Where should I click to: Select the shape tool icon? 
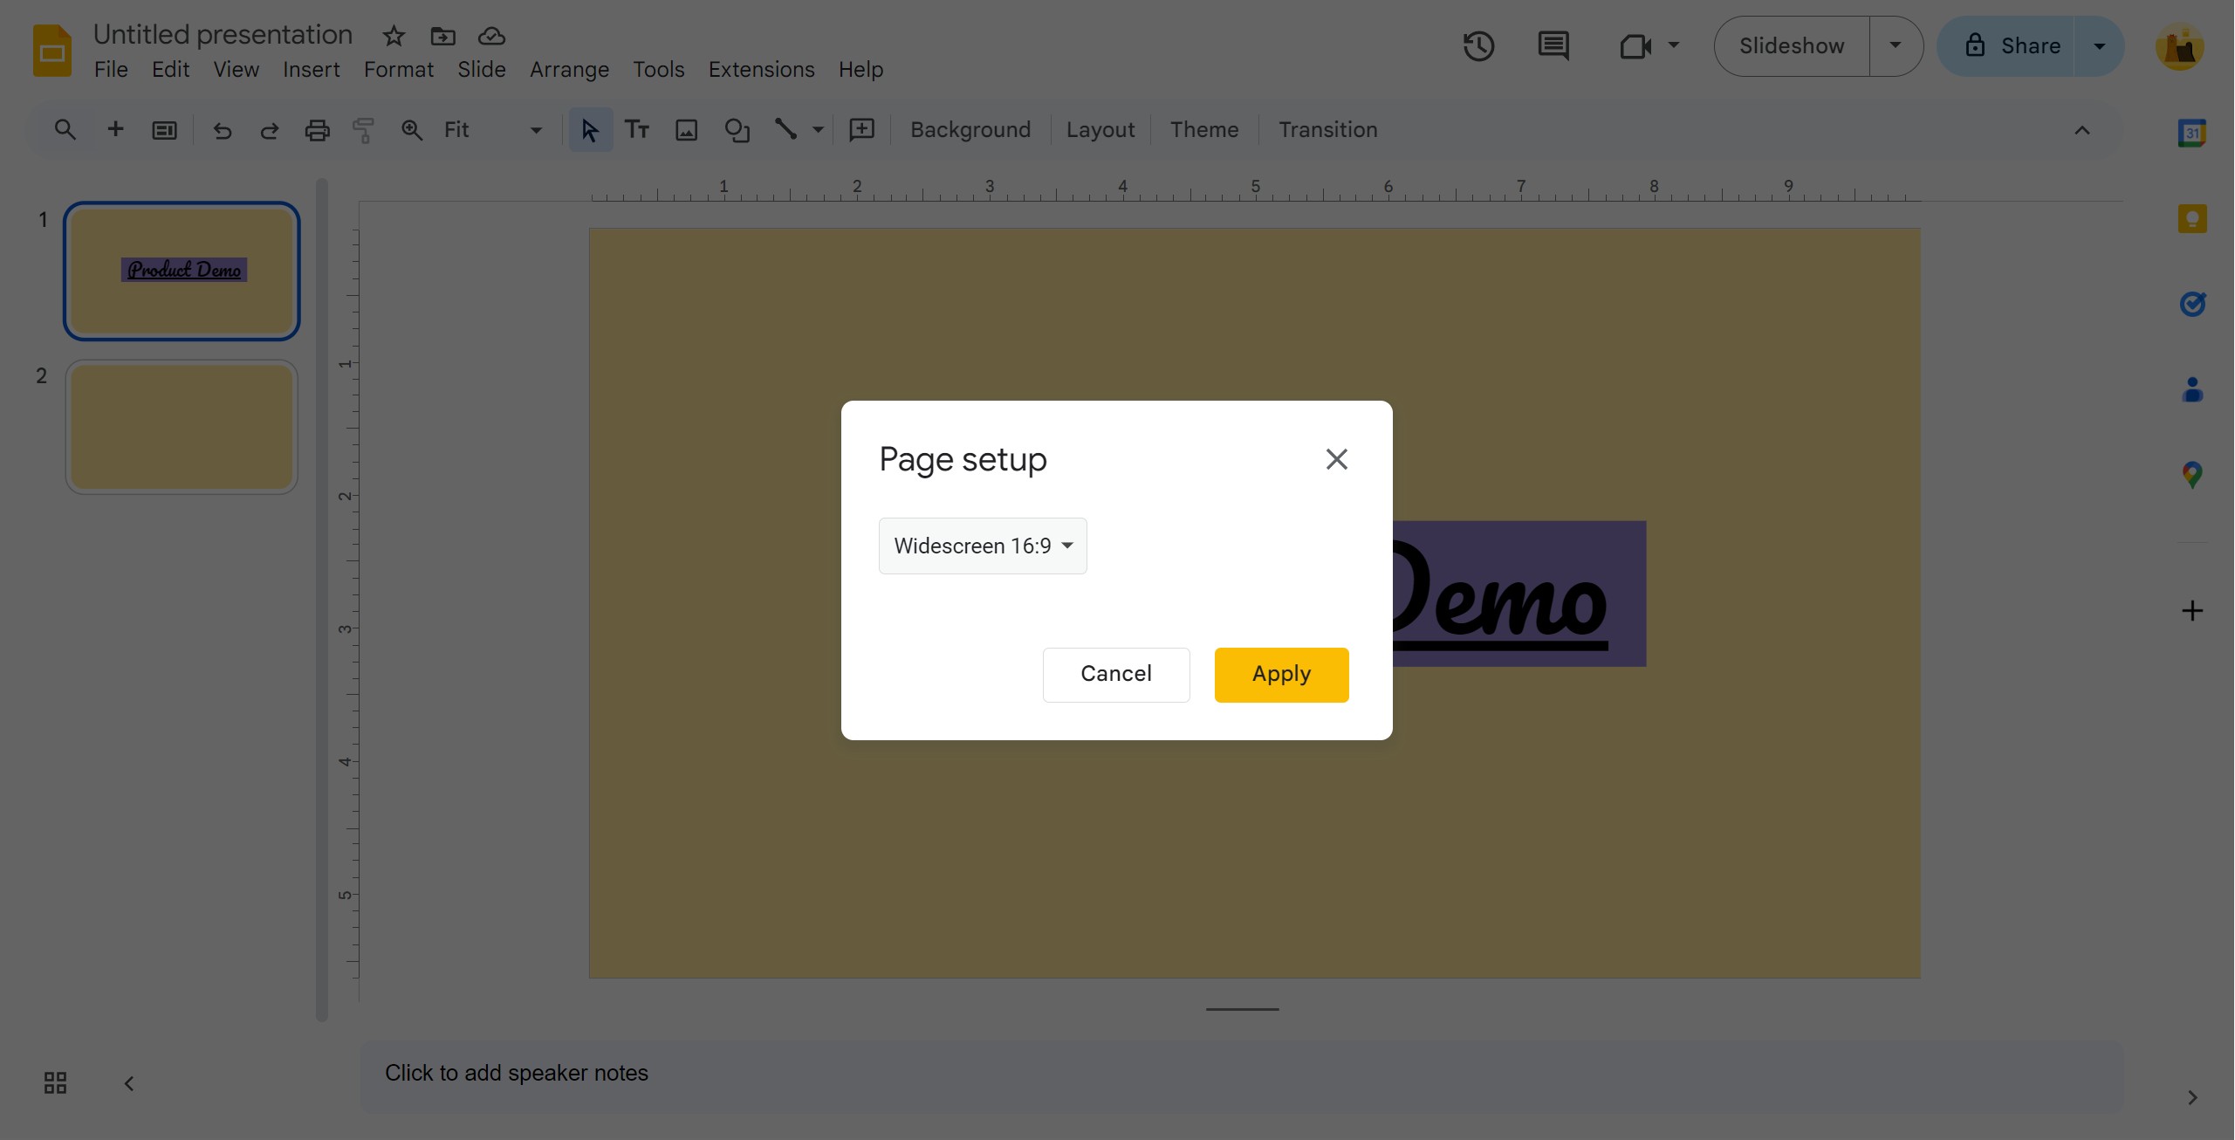tap(737, 130)
